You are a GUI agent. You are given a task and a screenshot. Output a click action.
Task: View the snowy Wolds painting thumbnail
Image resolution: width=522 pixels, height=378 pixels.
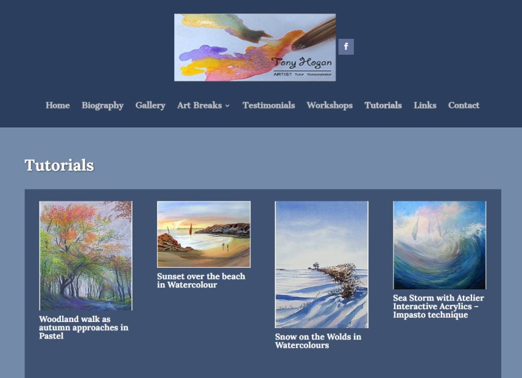[x=321, y=265]
